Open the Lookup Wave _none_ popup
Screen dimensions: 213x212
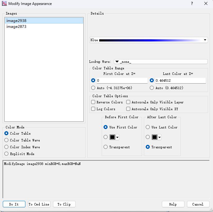point(161,62)
